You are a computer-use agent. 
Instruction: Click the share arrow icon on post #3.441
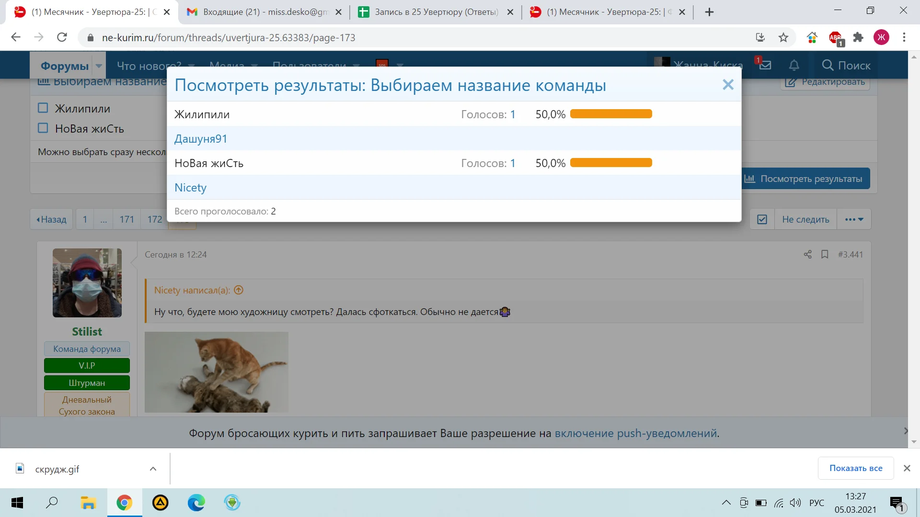[808, 254]
